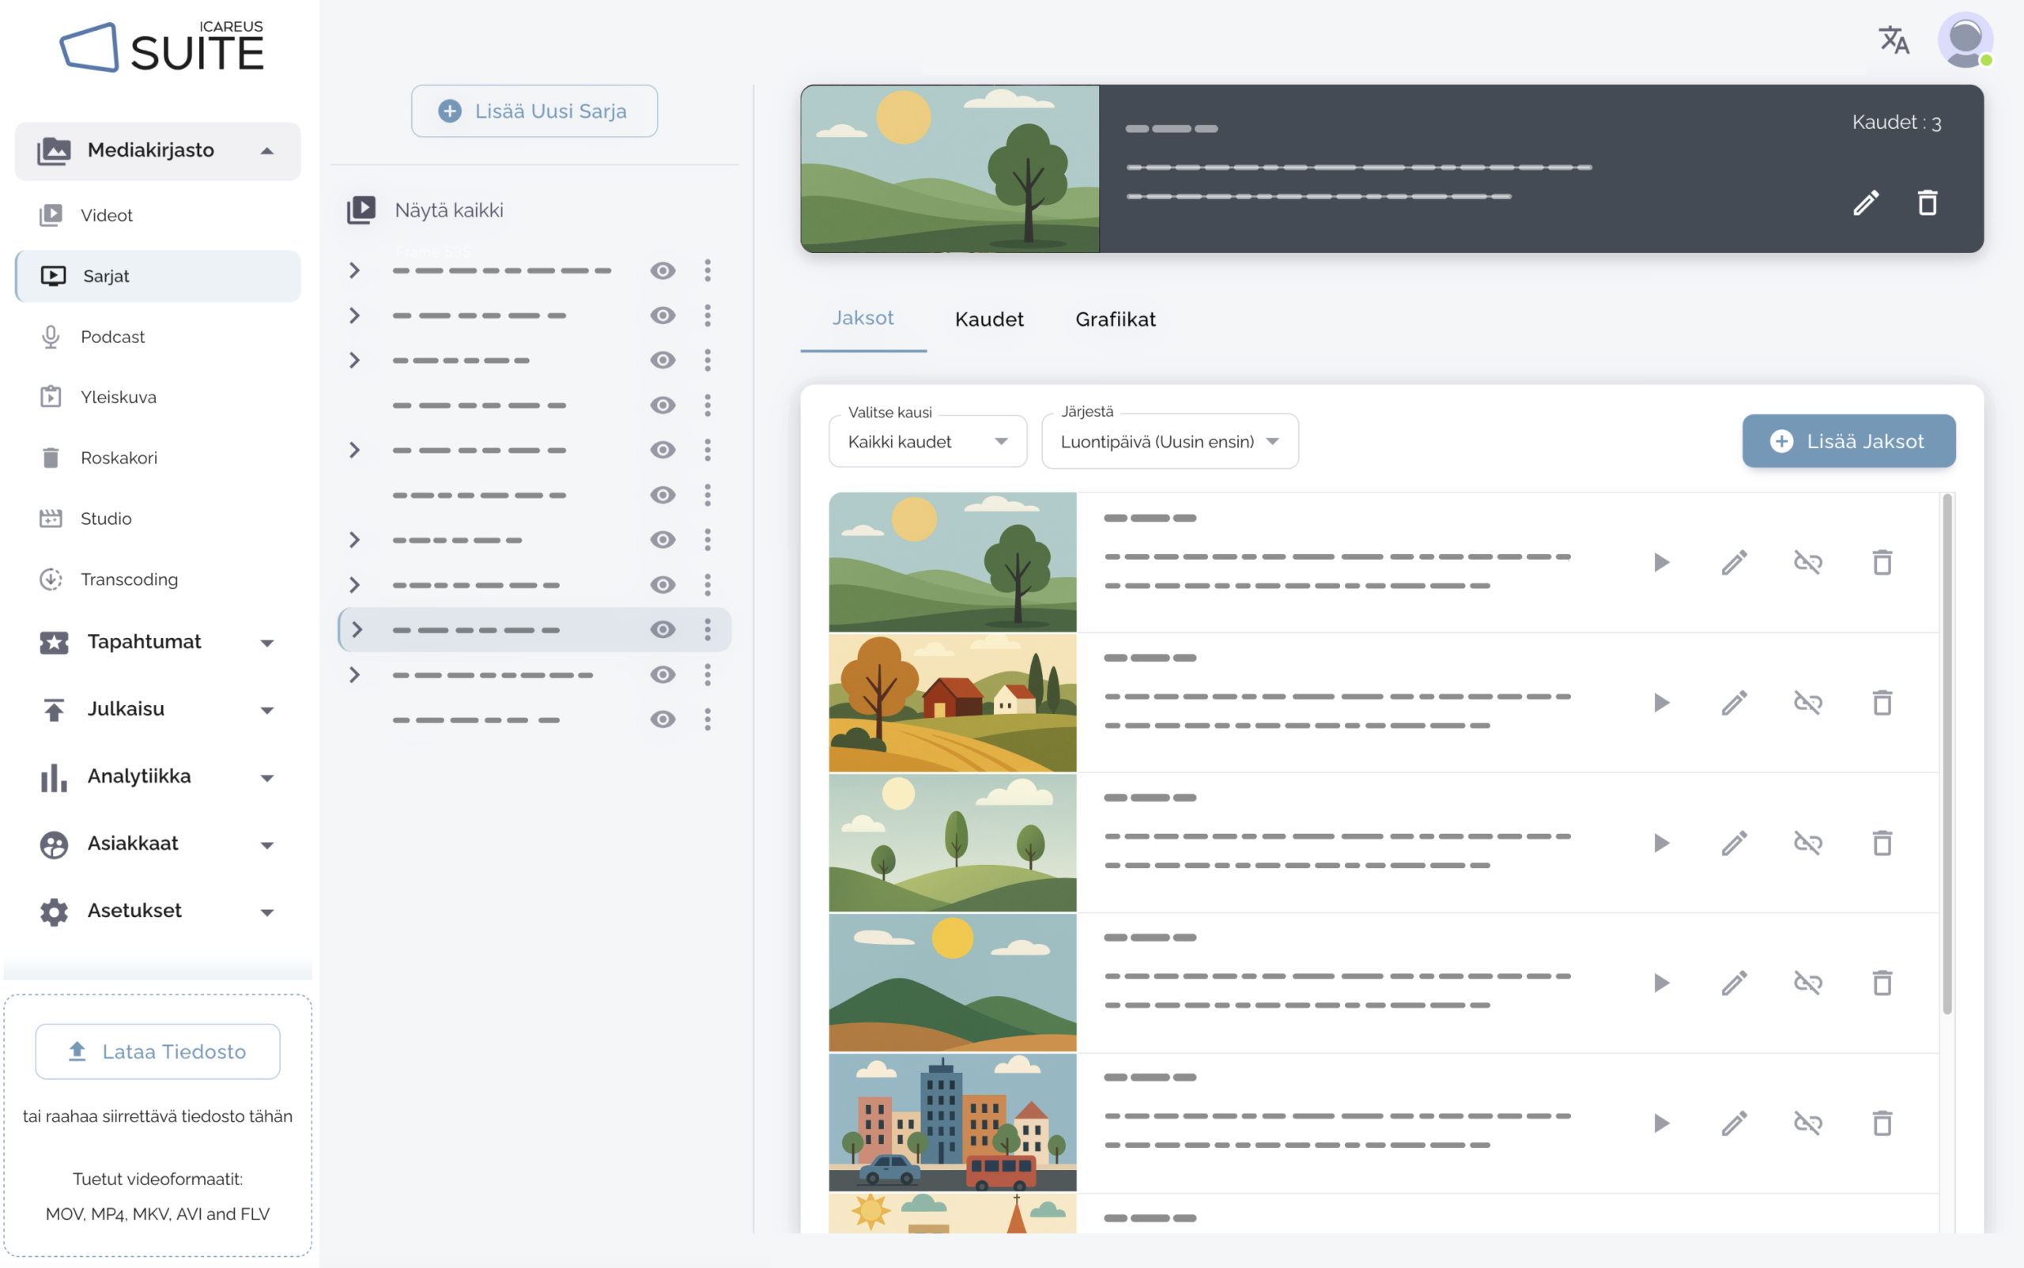Edit the series using header pencil icon
The width and height of the screenshot is (2024, 1268).
click(1865, 203)
